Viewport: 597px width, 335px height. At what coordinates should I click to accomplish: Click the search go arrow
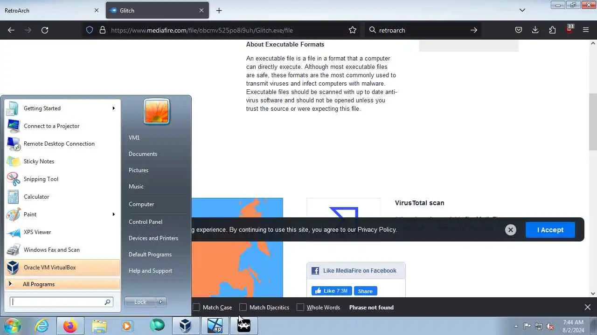tap(473, 30)
